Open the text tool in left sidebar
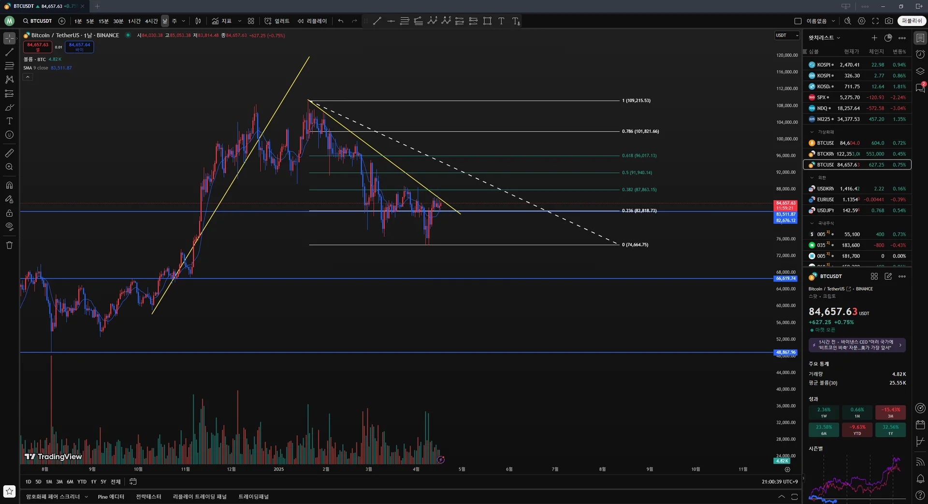This screenshot has height=504, width=928. (9, 121)
